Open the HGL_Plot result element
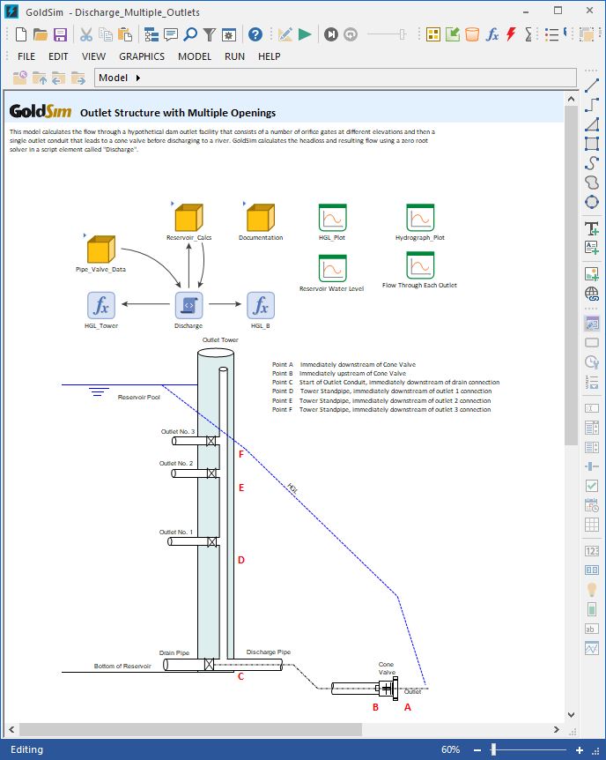 pos(332,218)
